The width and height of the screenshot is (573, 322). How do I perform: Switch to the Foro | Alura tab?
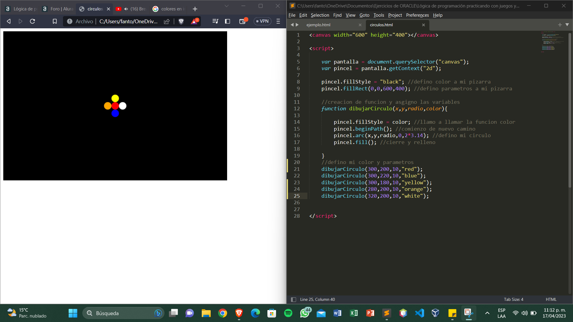pos(58,9)
